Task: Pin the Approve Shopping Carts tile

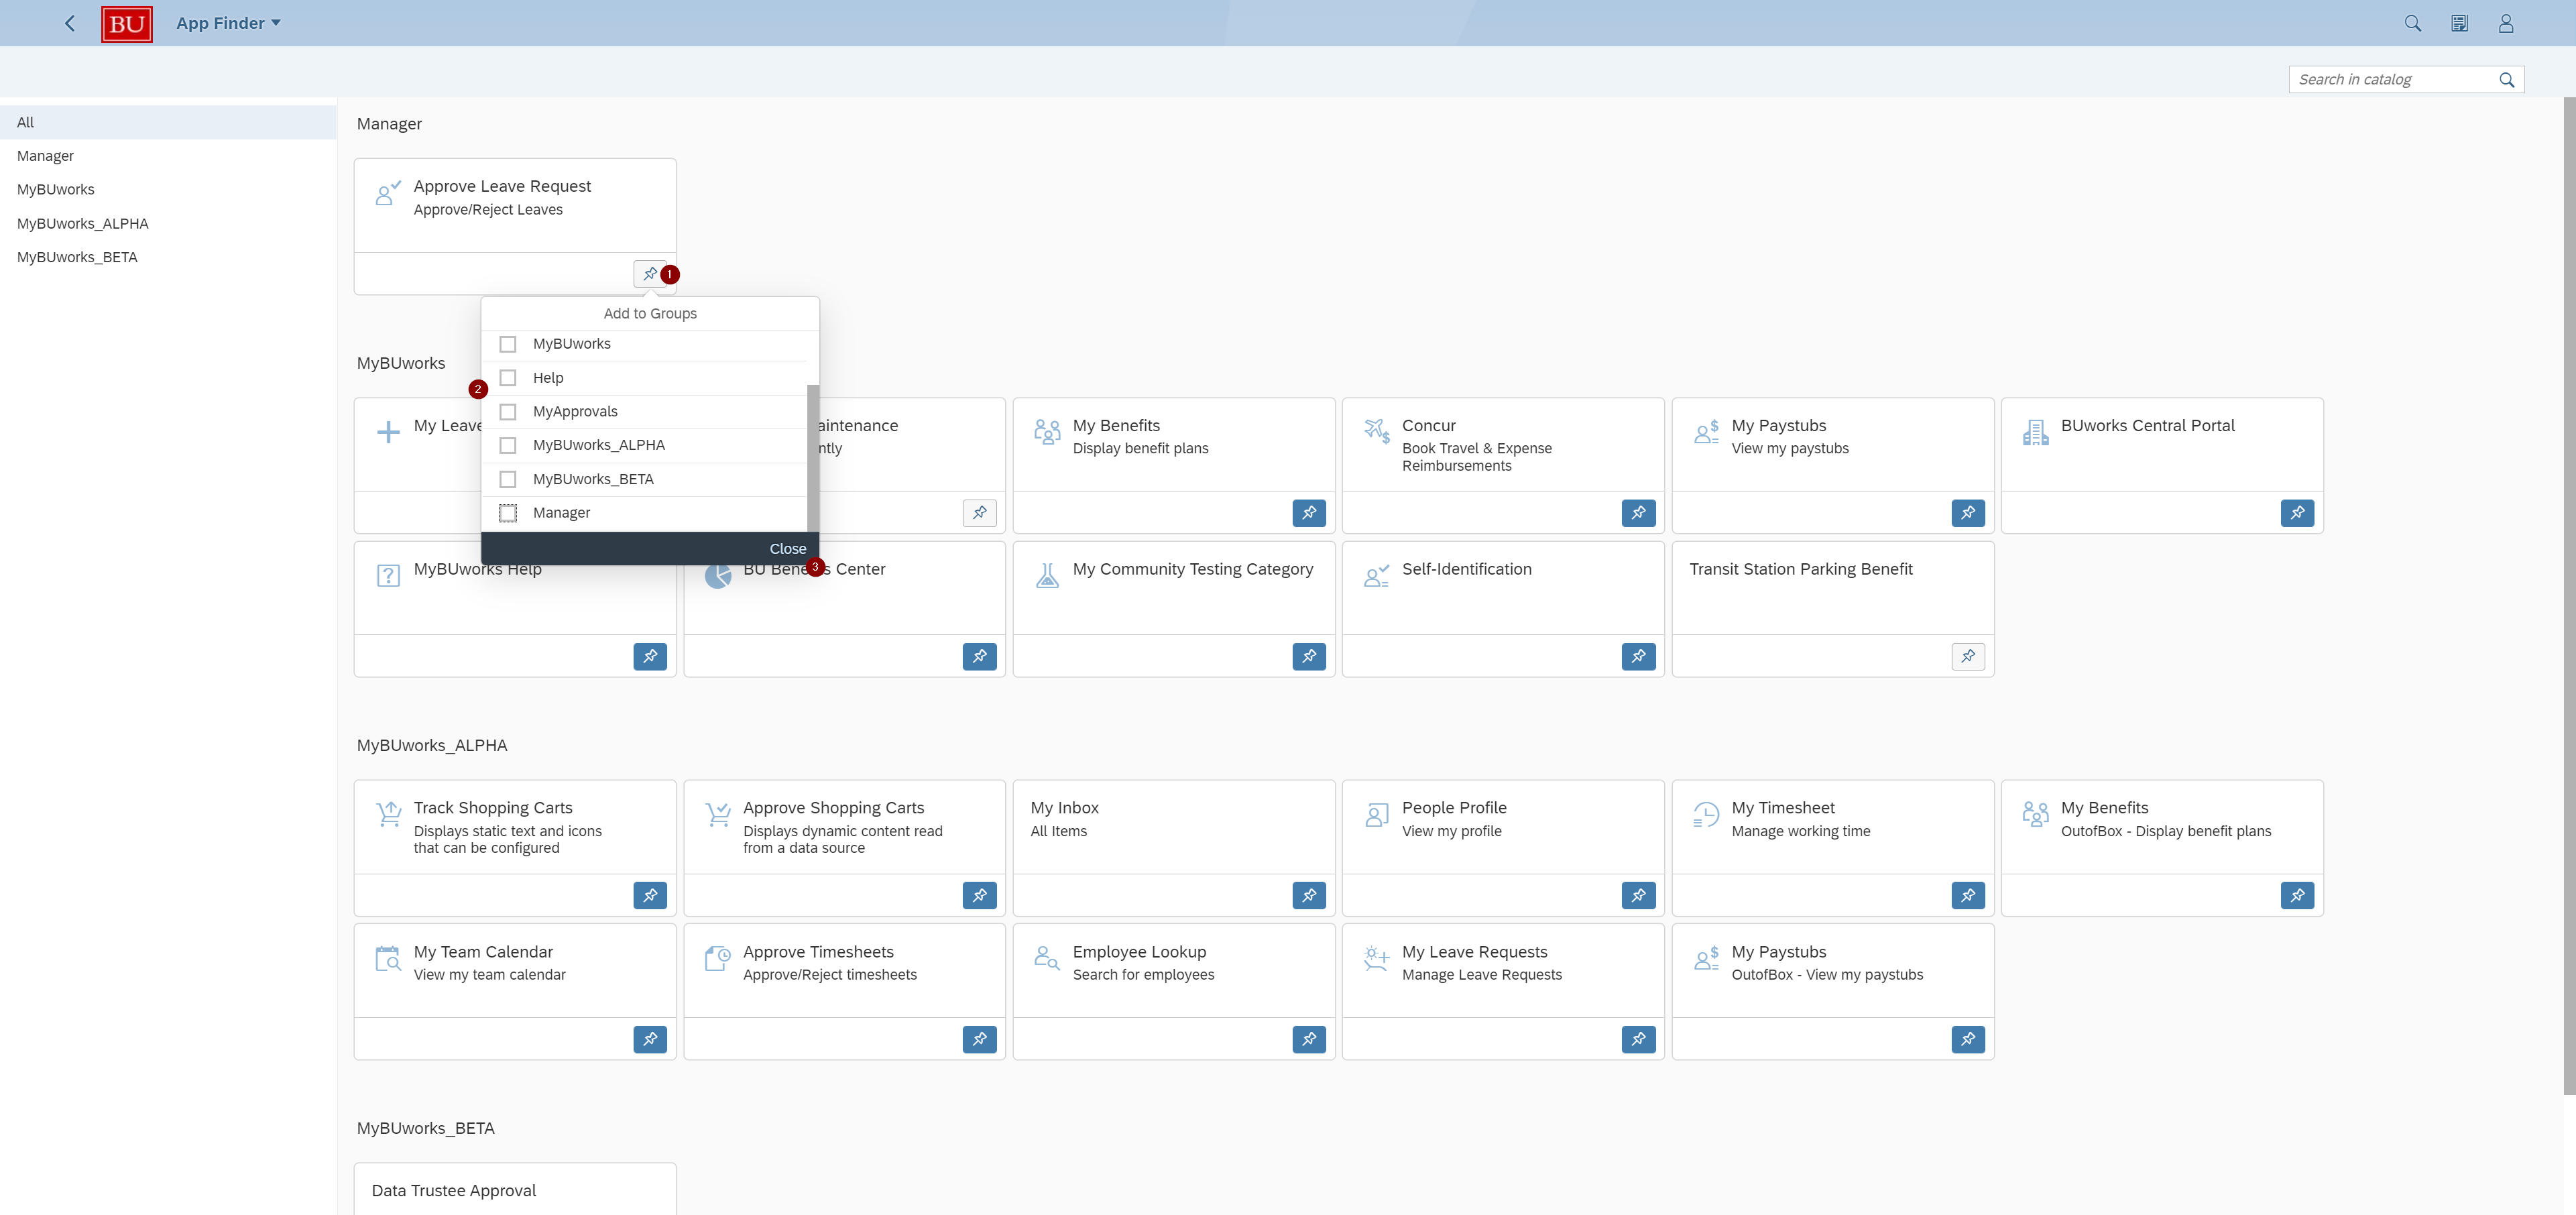Action: click(x=979, y=896)
